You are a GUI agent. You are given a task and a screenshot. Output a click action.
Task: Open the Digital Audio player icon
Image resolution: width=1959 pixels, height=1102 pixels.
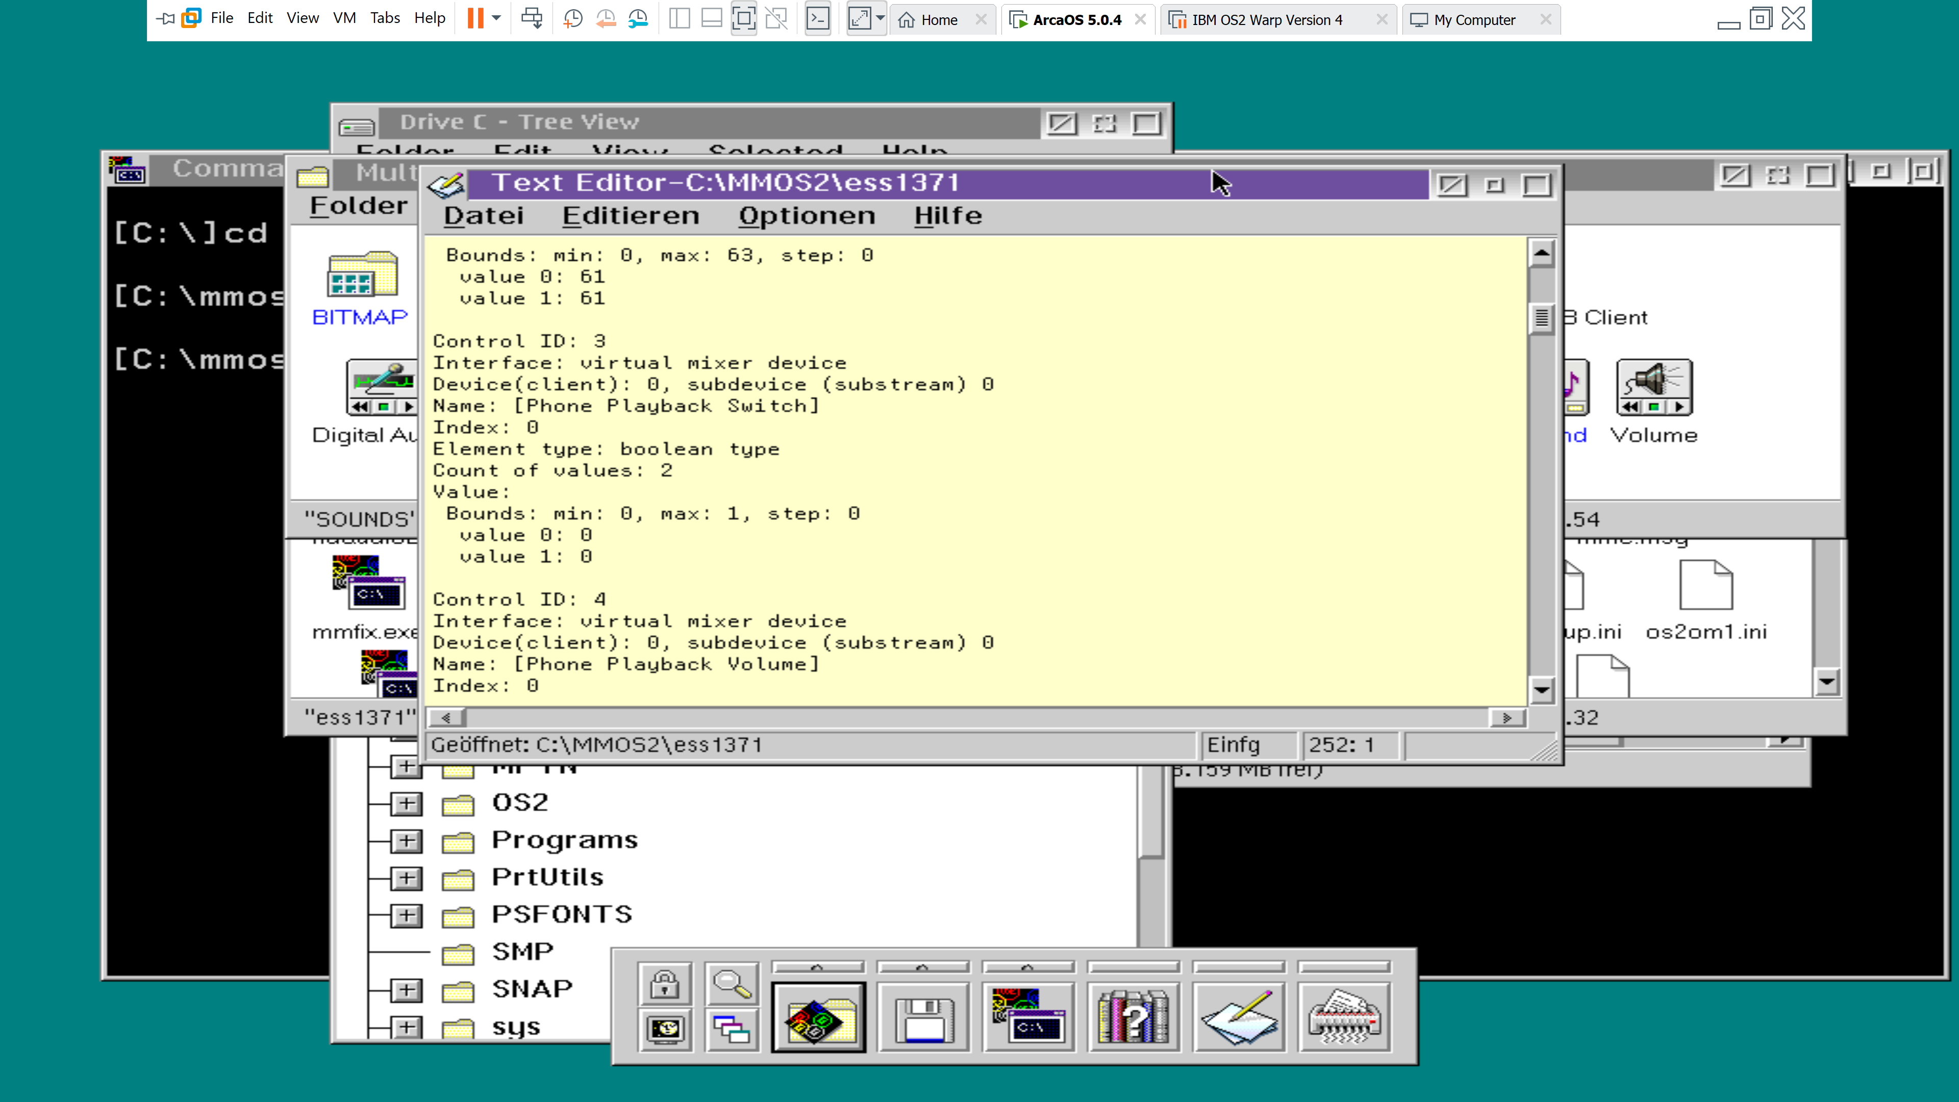click(x=382, y=387)
